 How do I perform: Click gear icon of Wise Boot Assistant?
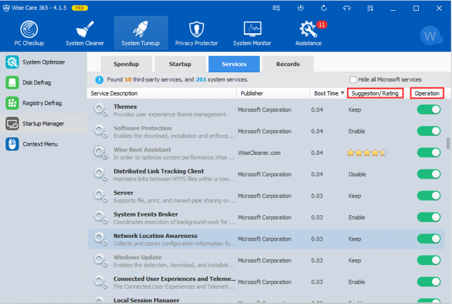pyautogui.click(x=100, y=153)
